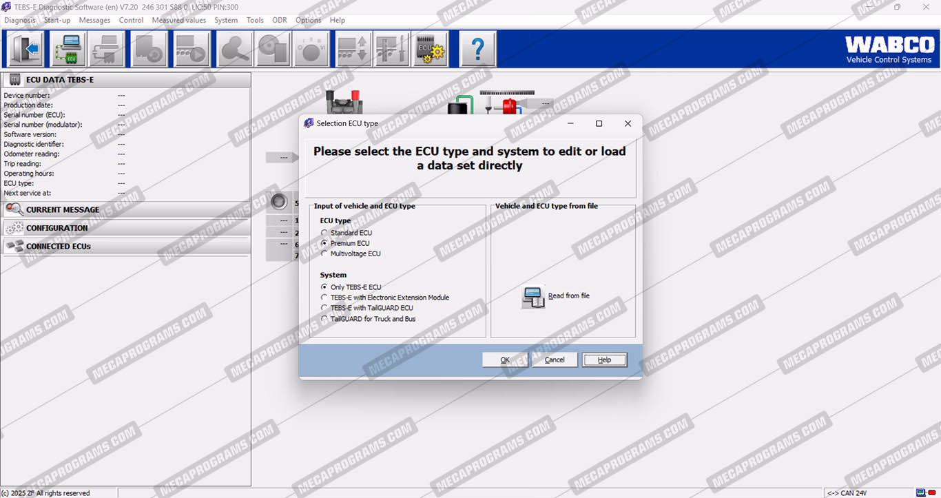
Task: Click the Cancel button in the dialog
Action: tap(555, 360)
